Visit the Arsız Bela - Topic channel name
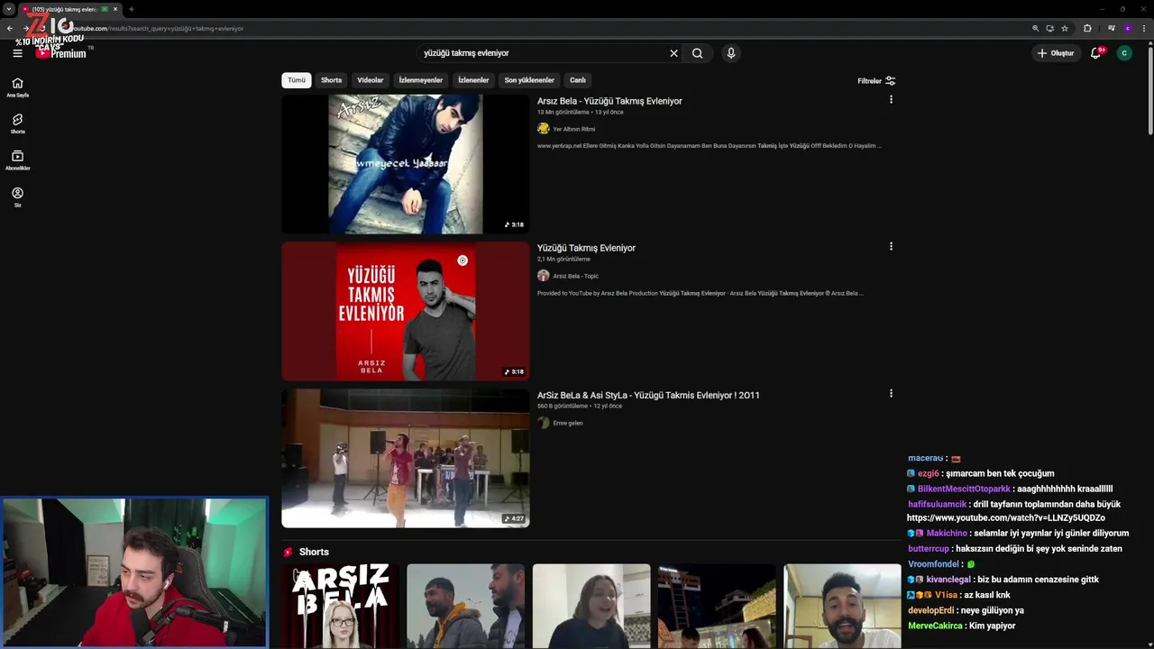1154x649 pixels. pyautogui.click(x=575, y=276)
